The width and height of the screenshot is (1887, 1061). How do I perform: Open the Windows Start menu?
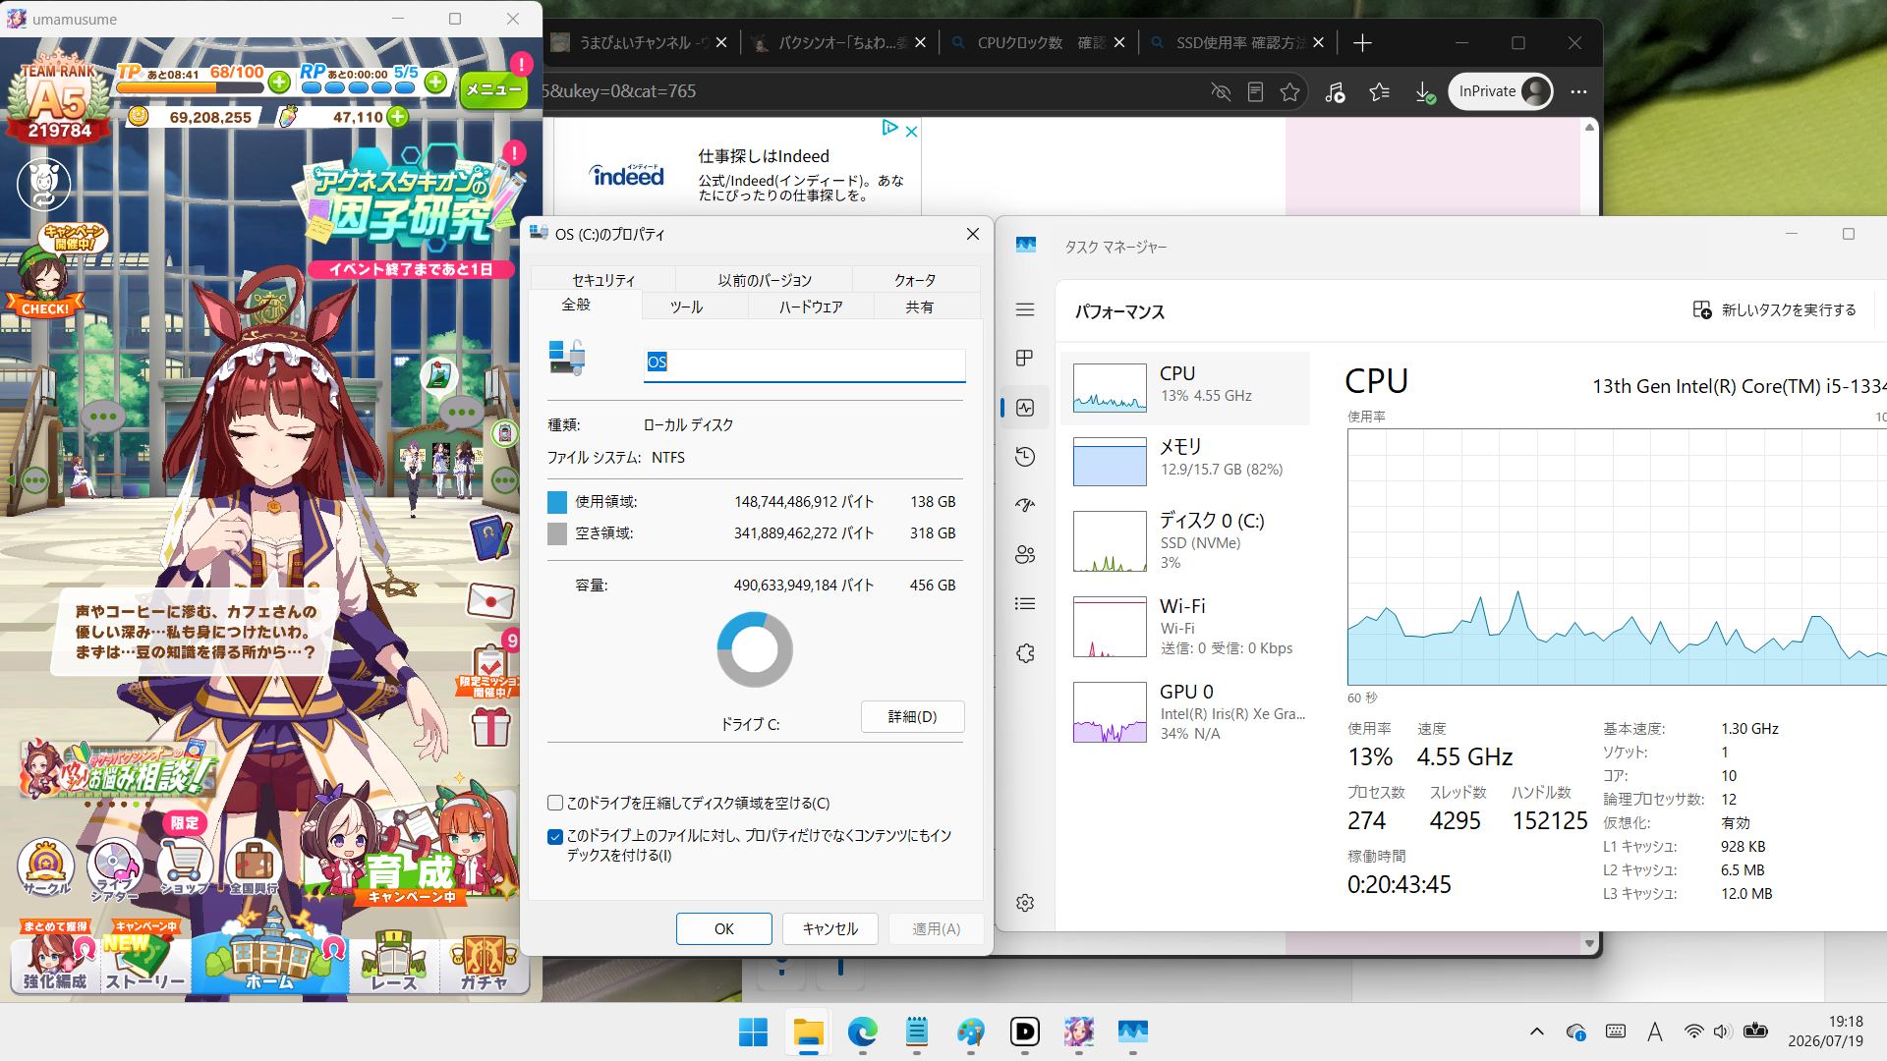[753, 1032]
